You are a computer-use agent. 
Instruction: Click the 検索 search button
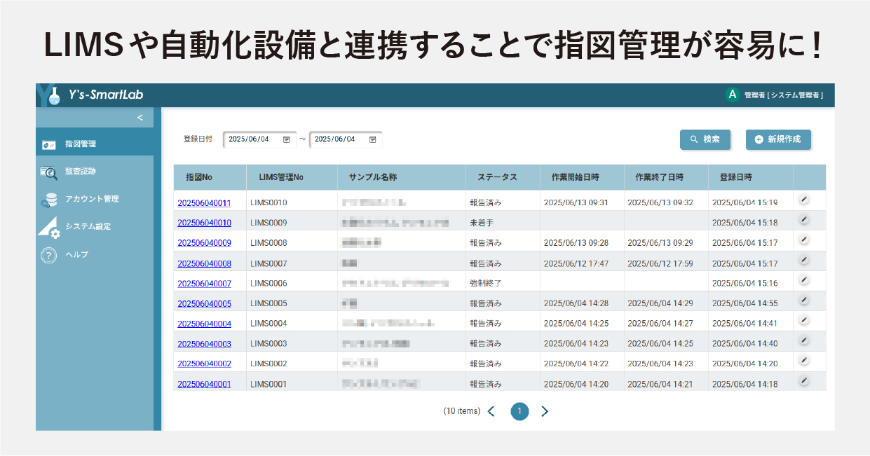click(x=705, y=139)
